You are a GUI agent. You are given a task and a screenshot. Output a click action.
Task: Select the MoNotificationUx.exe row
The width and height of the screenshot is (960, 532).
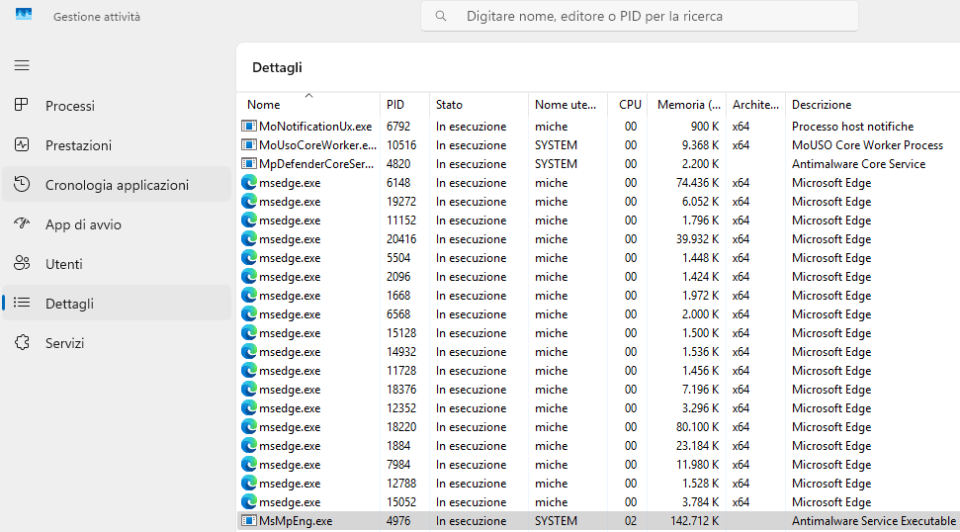pos(598,127)
